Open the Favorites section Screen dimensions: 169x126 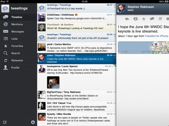pos(18,46)
